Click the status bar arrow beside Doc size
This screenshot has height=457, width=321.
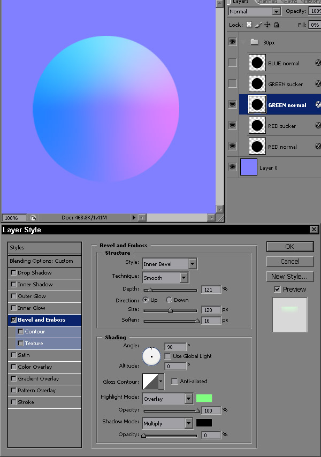coord(134,218)
